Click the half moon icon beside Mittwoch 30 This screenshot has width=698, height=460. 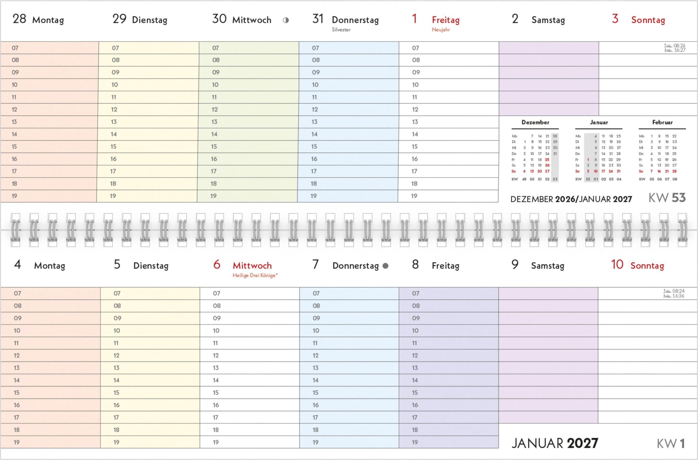286,20
